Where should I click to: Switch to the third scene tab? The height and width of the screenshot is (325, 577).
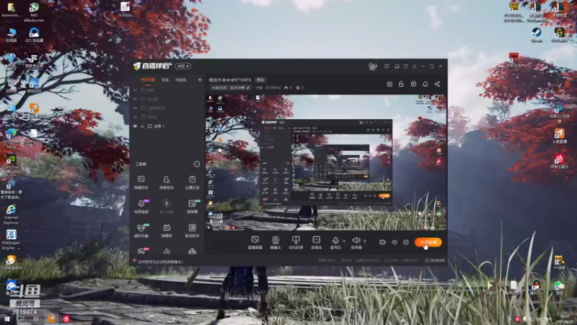[x=181, y=79]
